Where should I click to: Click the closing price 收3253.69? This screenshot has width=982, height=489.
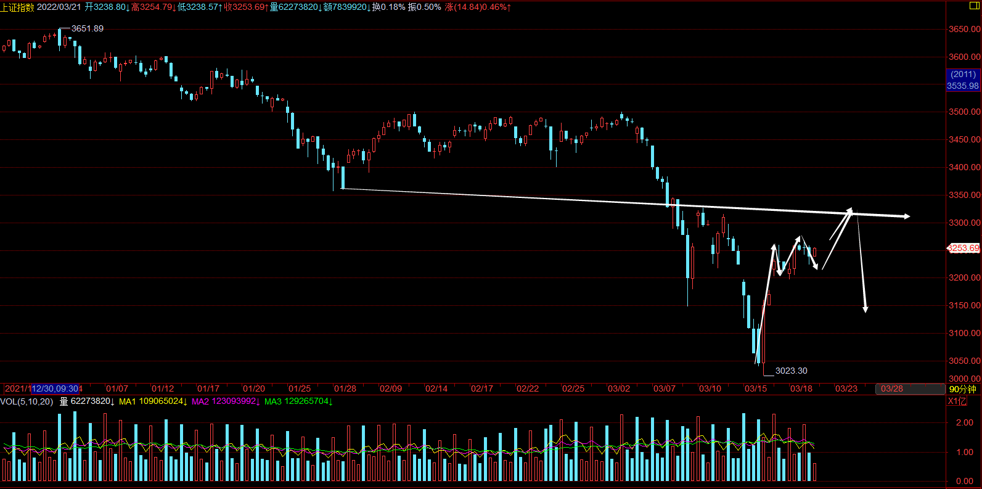(247, 7)
